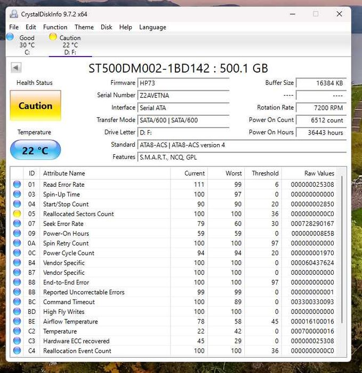The image size is (362, 373).
Task: Open the Edit menu
Action: 31,27
